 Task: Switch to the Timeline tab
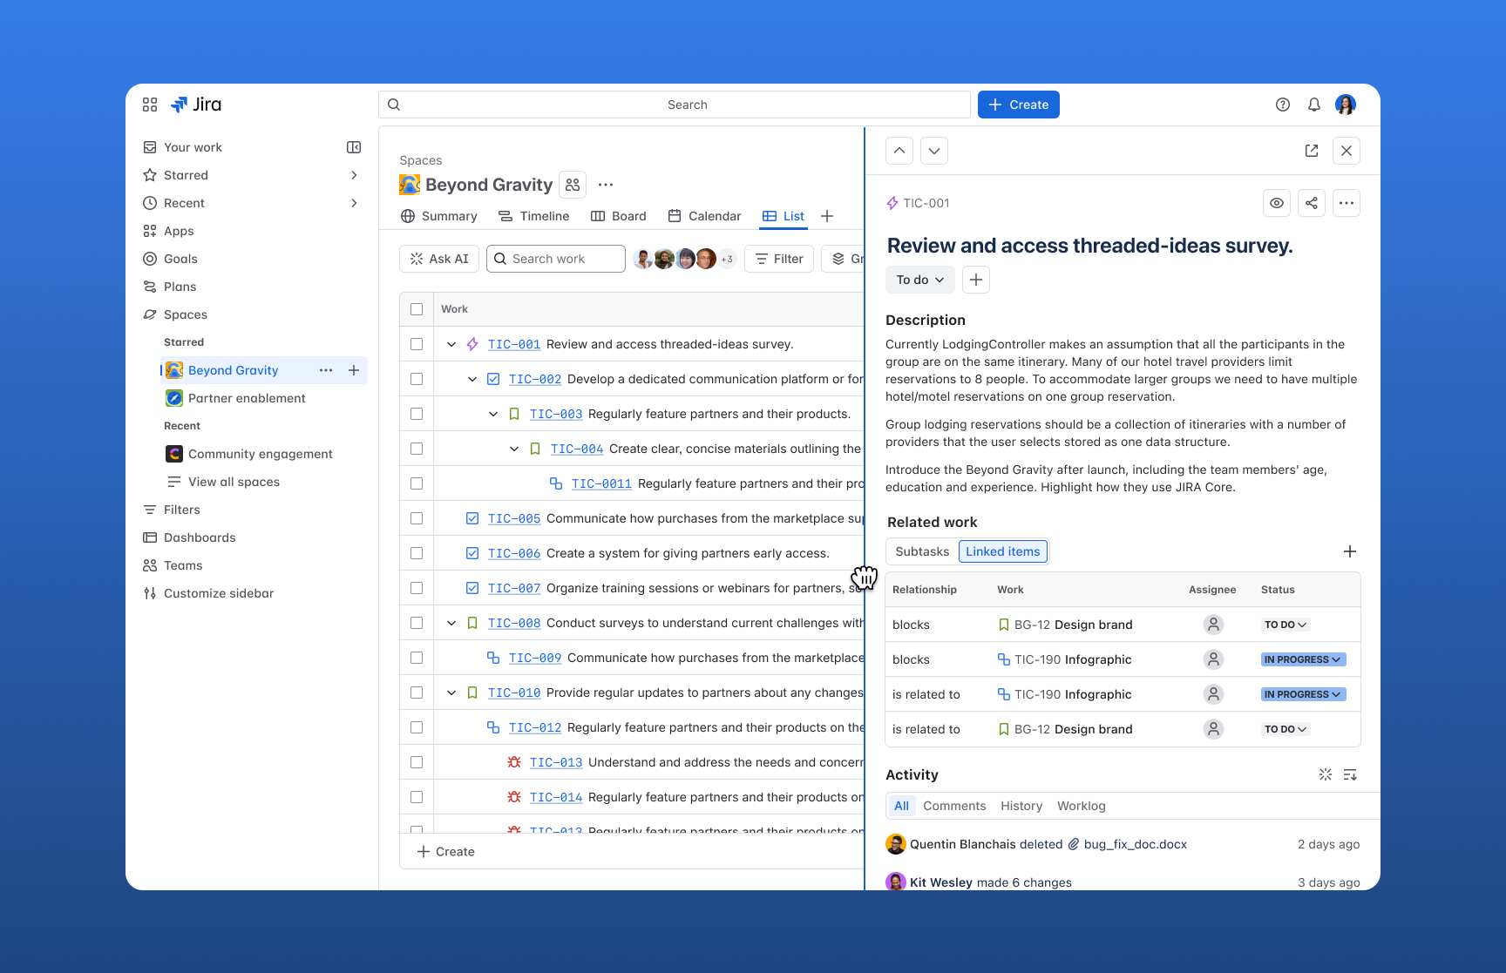point(533,216)
